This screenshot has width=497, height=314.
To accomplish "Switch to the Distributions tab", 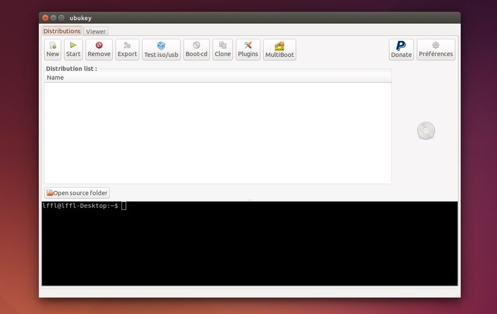I will click(62, 31).
